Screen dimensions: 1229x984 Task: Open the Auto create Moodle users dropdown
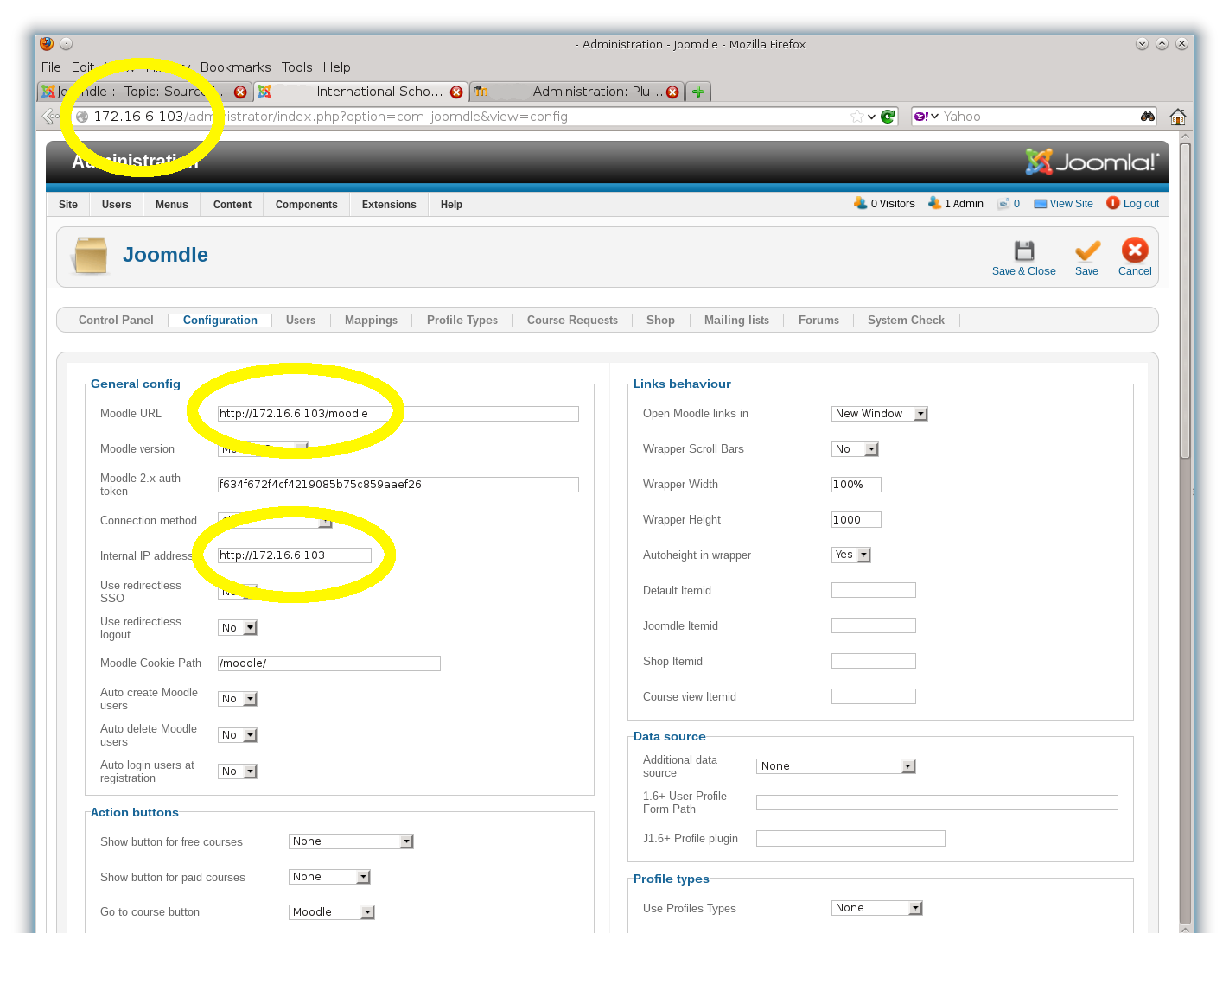pyautogui.click(x=238, y=699)
